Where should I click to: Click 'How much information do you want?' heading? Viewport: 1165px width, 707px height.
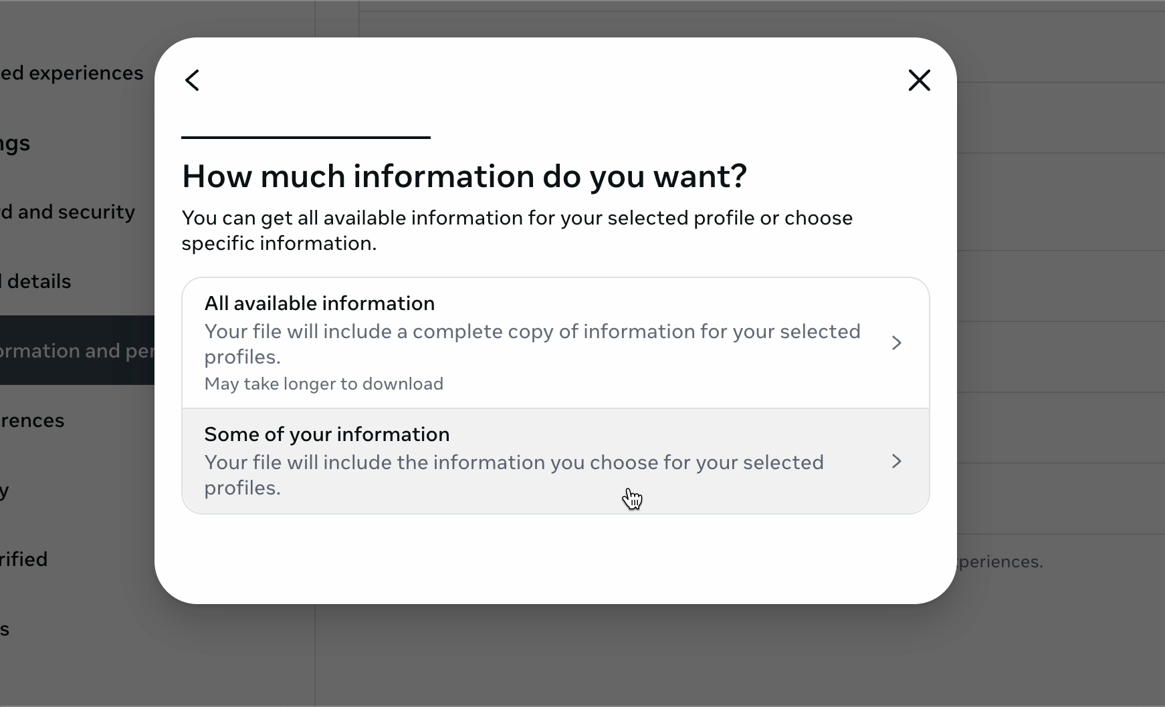pyautogui.click(x=464, y=176)
